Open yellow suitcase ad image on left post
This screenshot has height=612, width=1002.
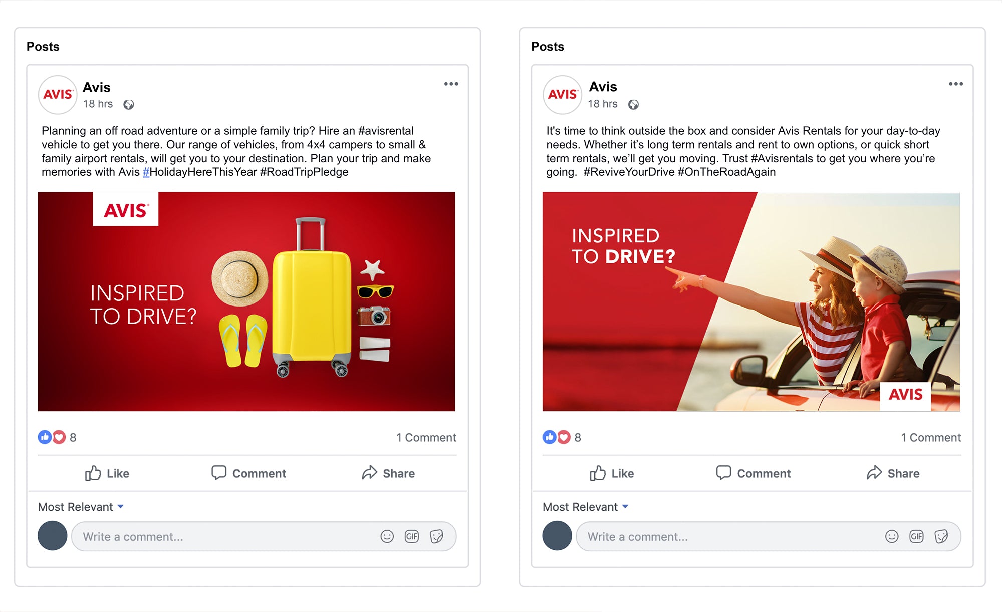pyautogui.click(x=246, y=301)
